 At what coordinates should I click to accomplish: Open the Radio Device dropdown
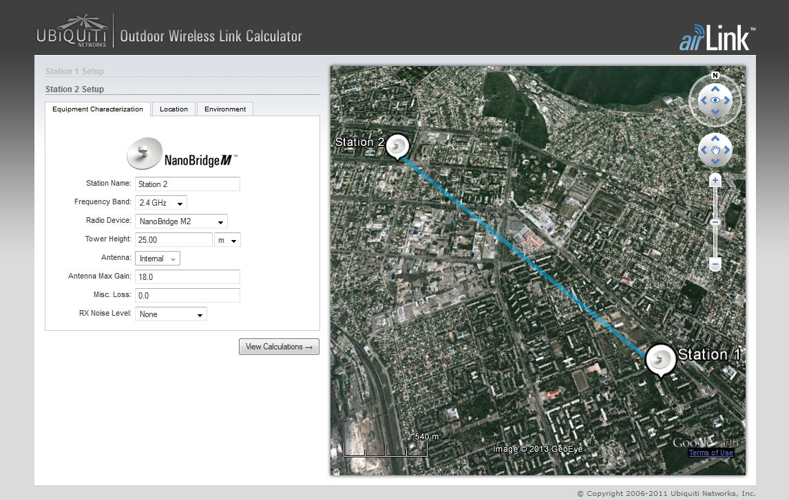(182, 221)
